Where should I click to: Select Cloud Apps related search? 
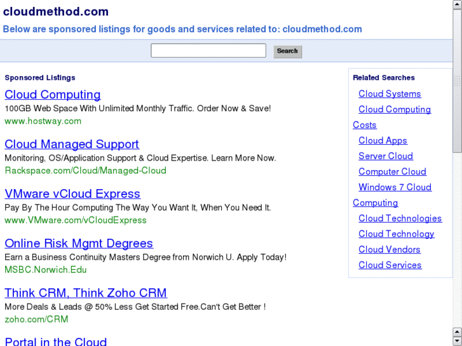(383, 140)
